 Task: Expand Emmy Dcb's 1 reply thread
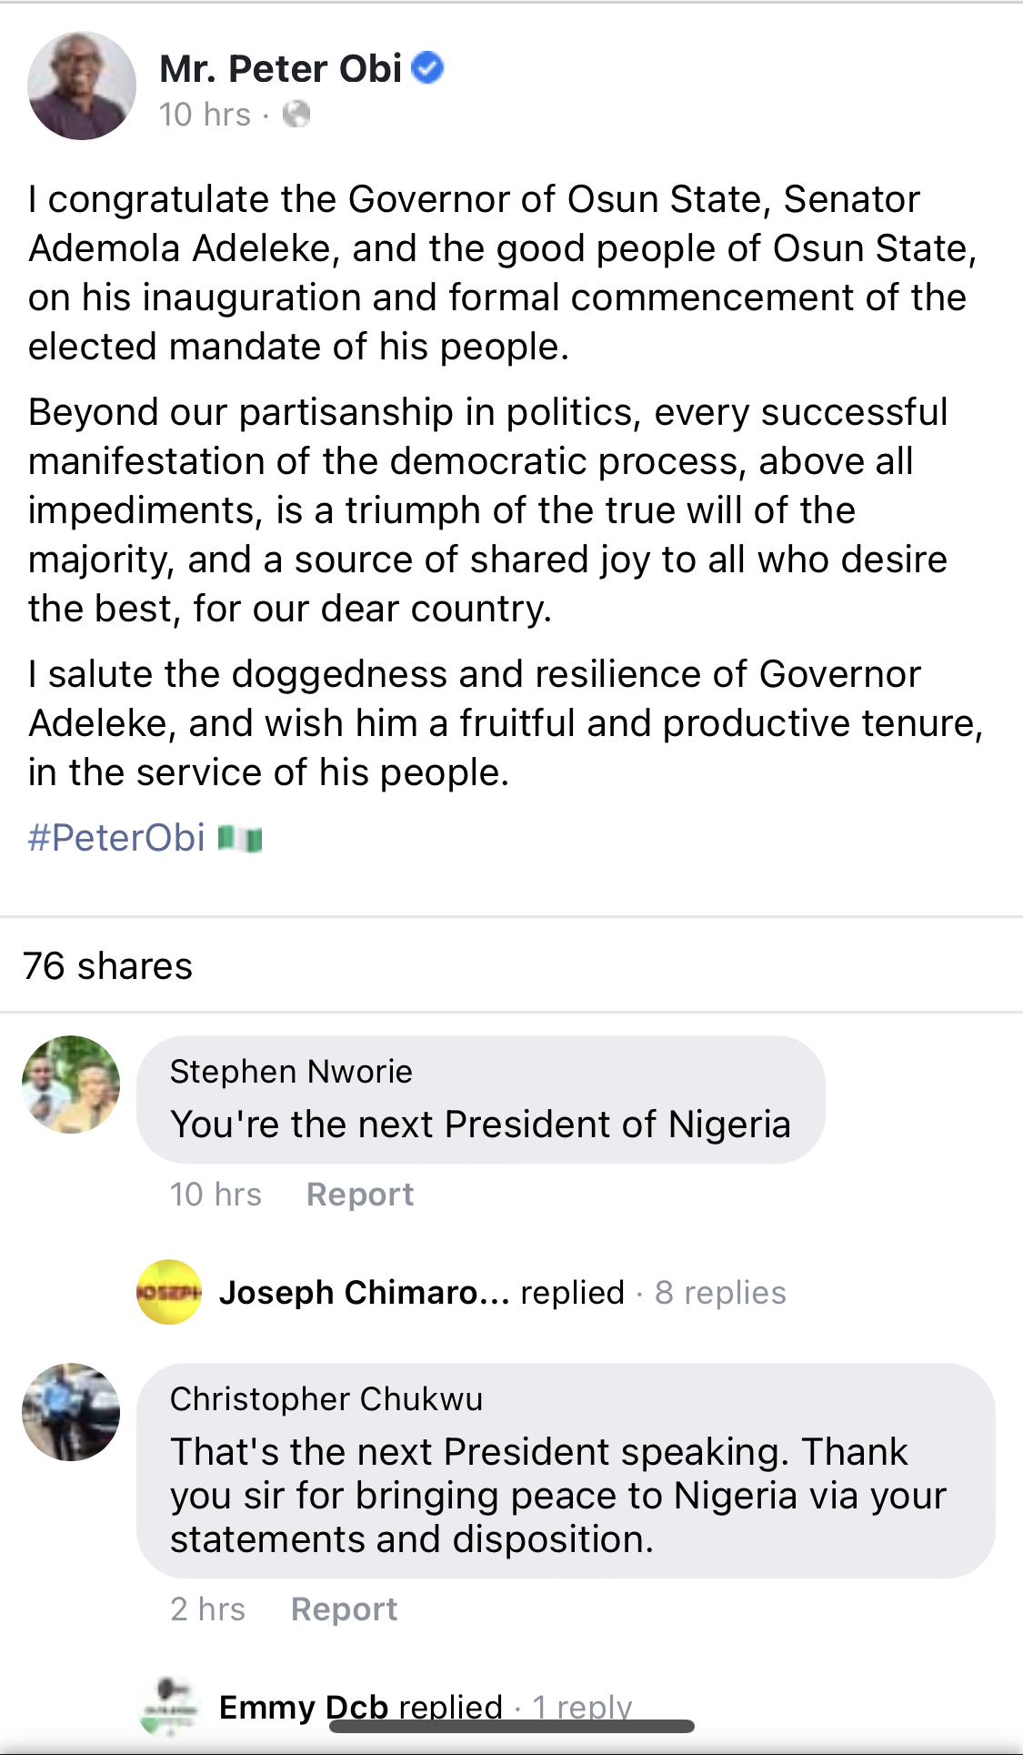[582, 1705]
